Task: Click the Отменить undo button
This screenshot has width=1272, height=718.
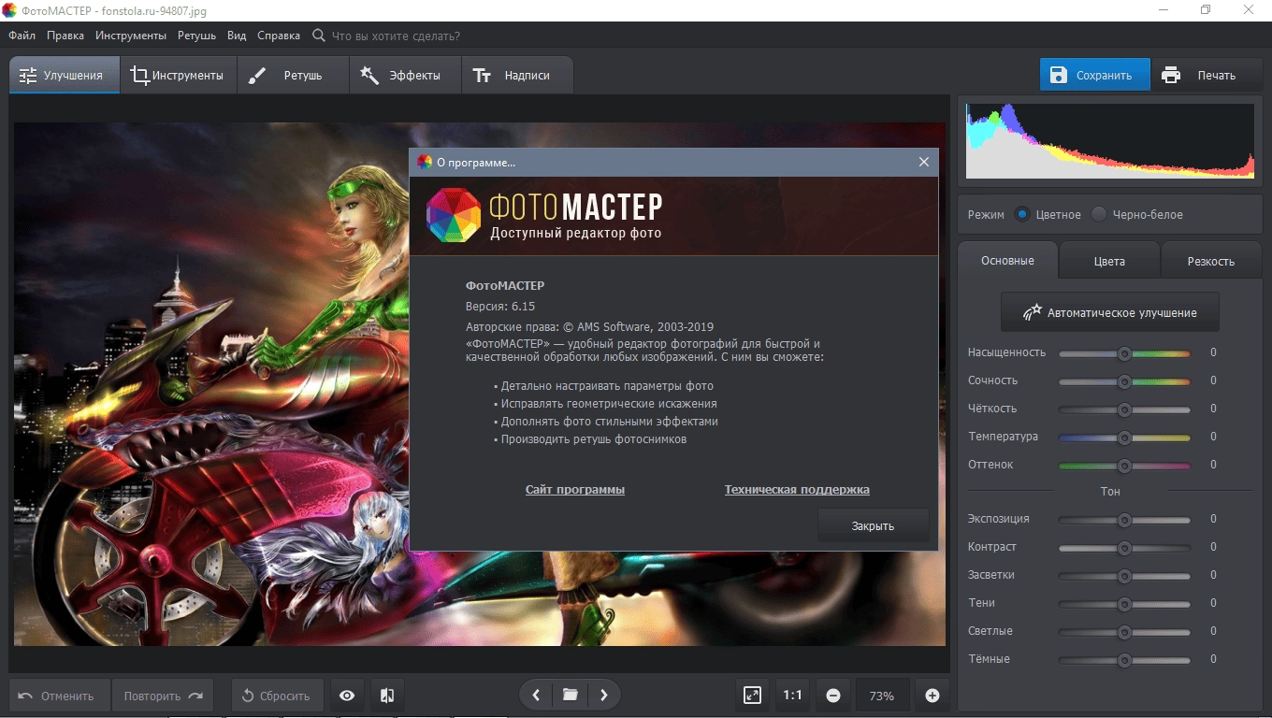Action: [60, 696]
